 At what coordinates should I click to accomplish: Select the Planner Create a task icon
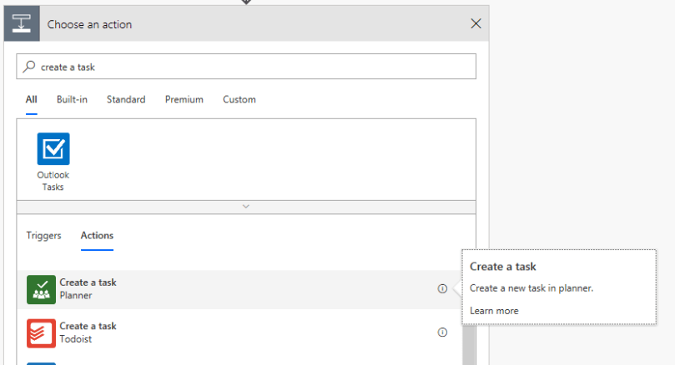(42, 289)
